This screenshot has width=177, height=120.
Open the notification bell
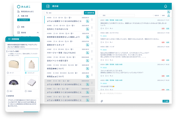pos(165,6)
